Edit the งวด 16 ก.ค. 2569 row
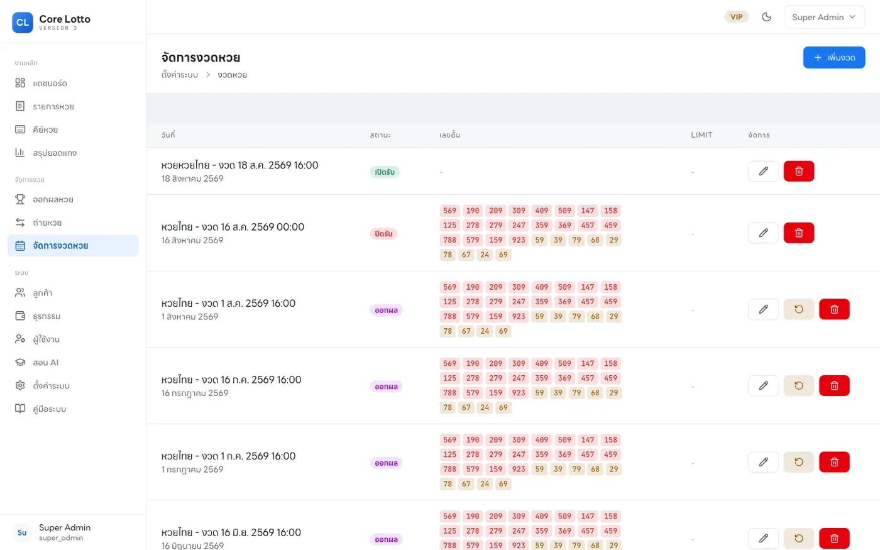This screenshot has width=880, height=550. click(x=764, y=385)
